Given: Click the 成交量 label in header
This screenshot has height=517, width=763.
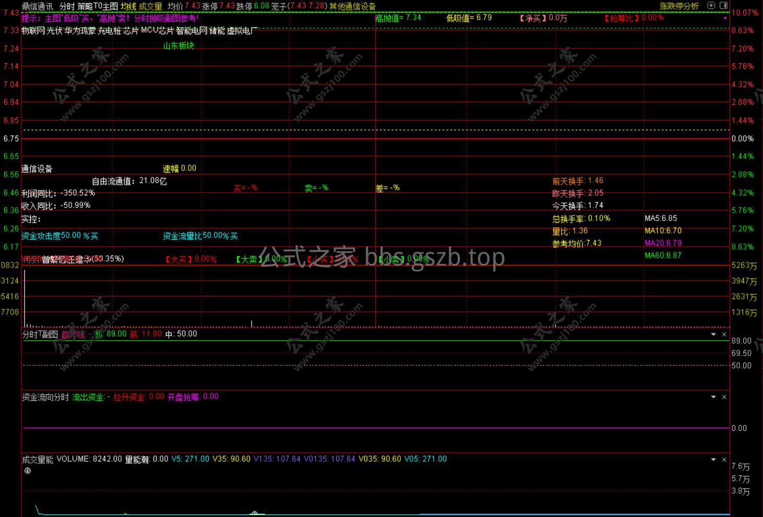Looking at the screenshot, I should click(150, 6).
